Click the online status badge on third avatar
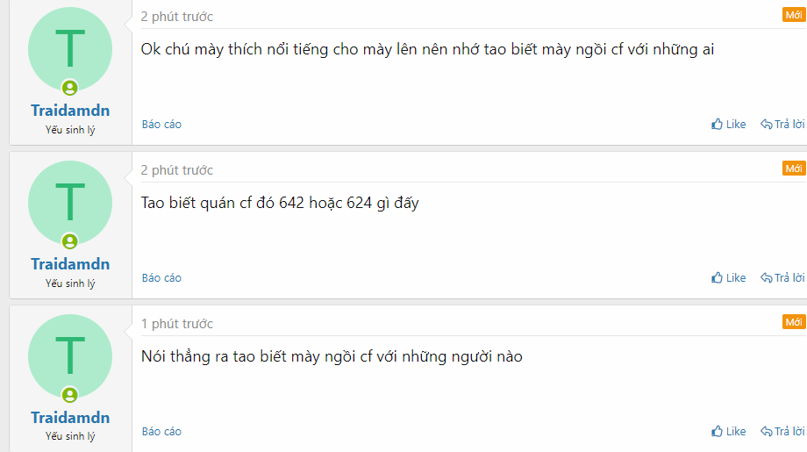Screen dimensions: 807x452 tap(70, 395)
